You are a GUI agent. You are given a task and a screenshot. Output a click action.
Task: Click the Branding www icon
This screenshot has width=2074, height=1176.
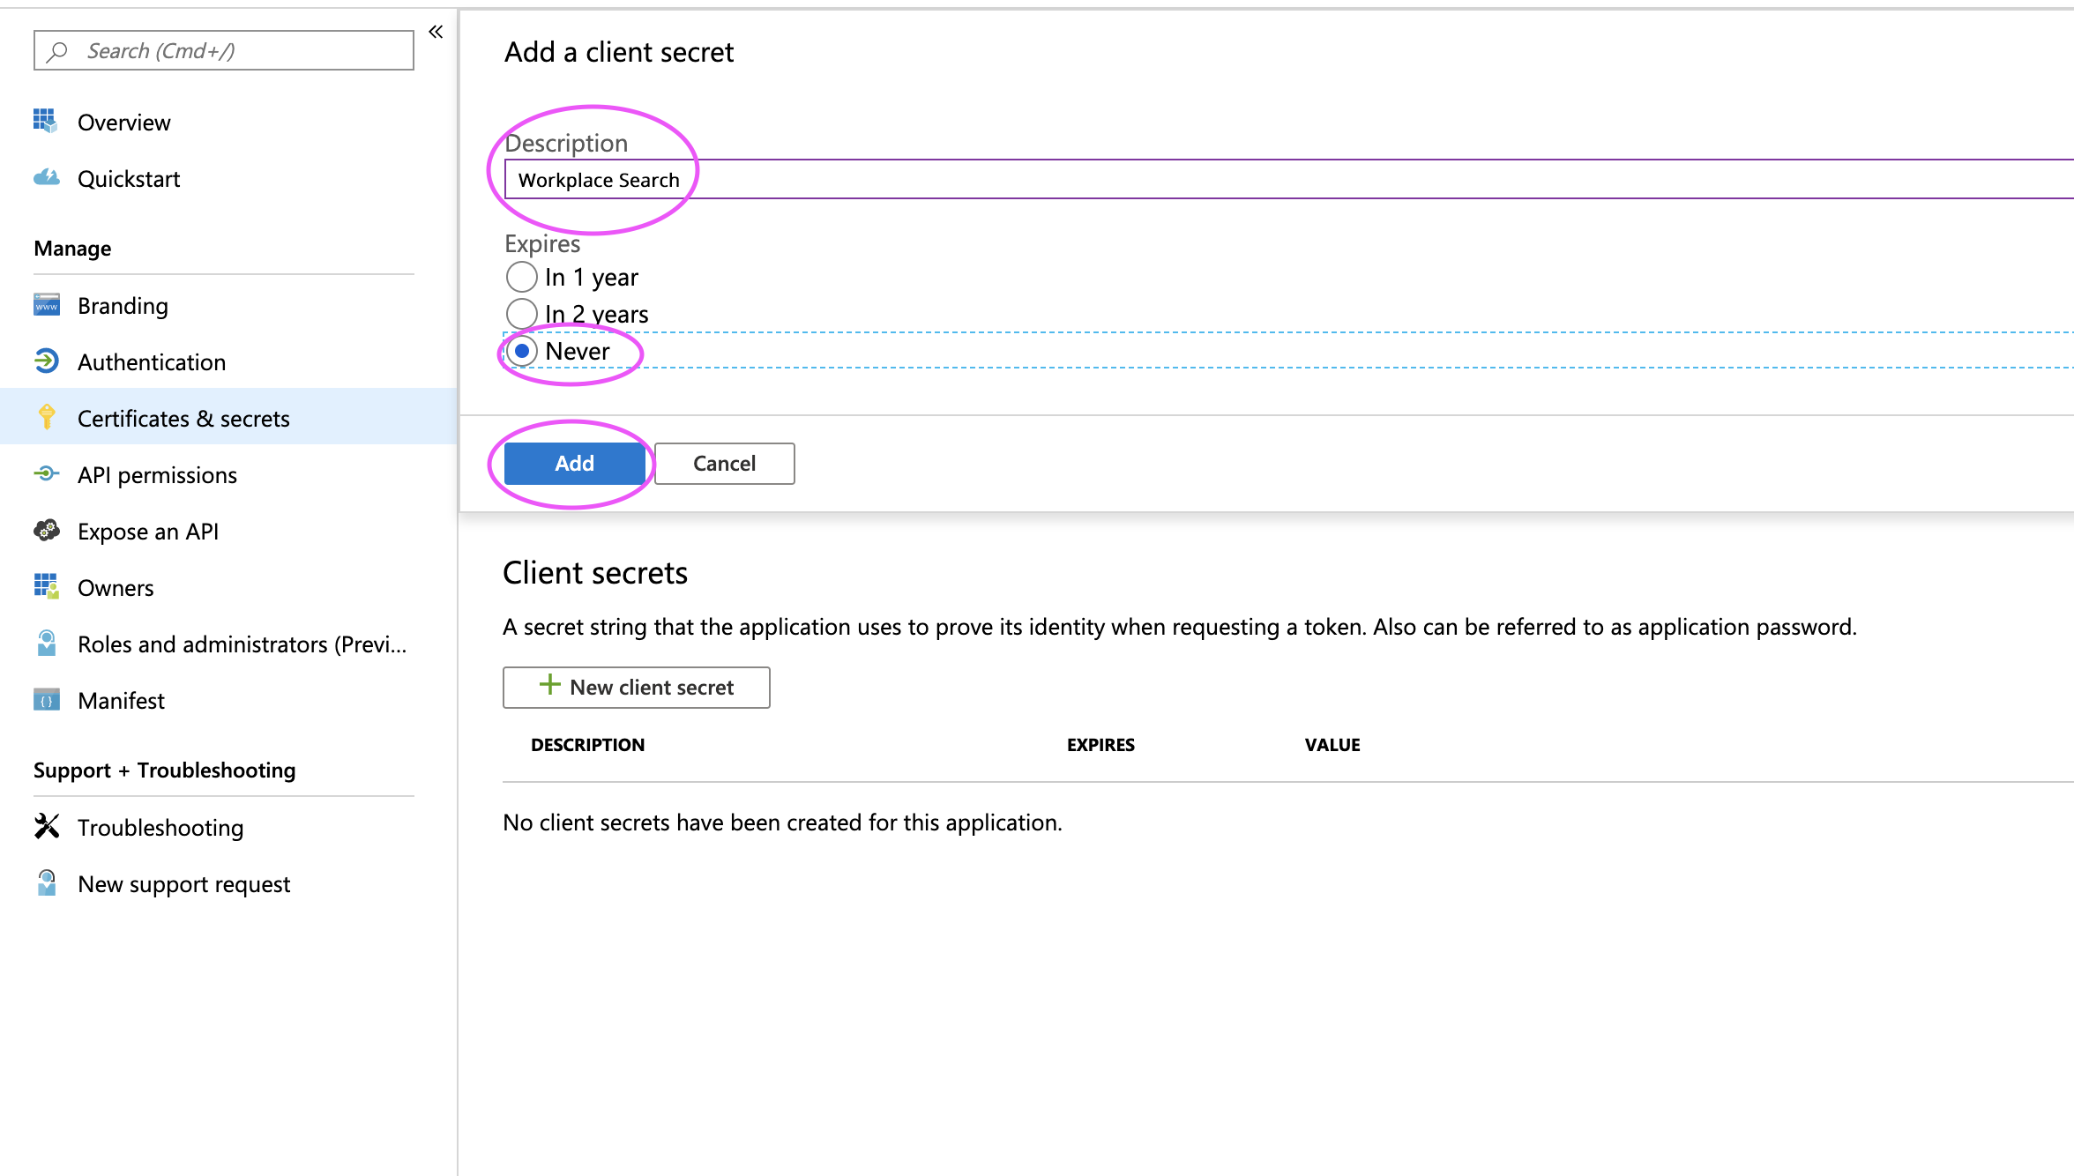(46, 305)
